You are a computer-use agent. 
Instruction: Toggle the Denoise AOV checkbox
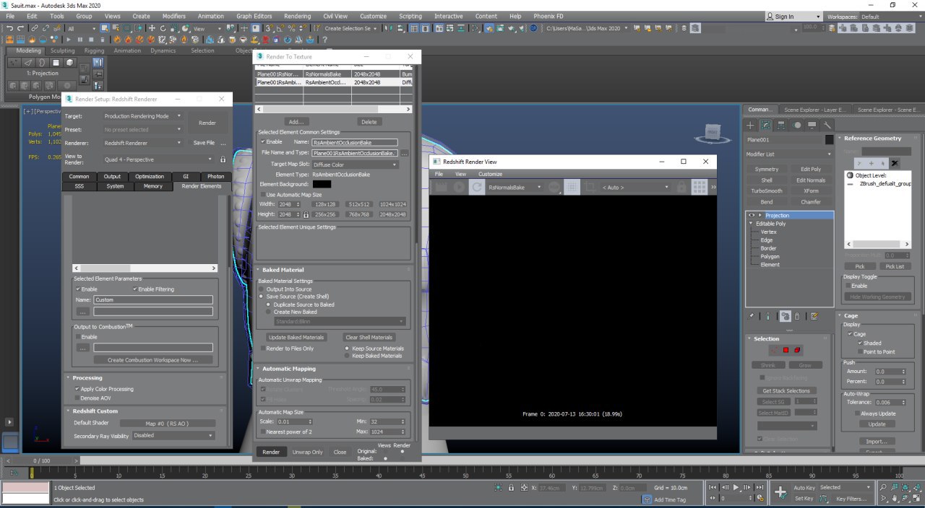point(77,398)
